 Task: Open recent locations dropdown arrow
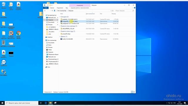[50, 11]
